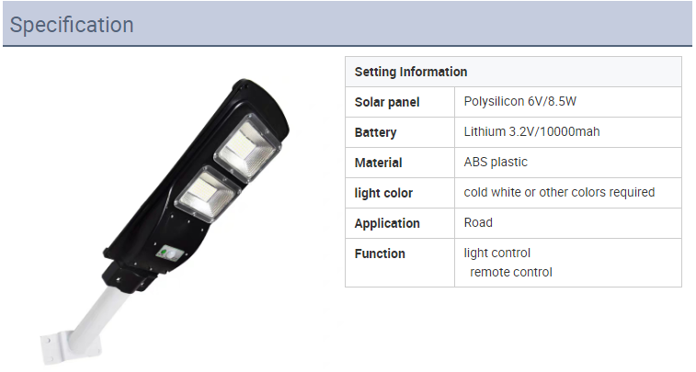Select the Setting Information table header
The height and width of the screenshot is (372, 696).
tap(513, 72)
